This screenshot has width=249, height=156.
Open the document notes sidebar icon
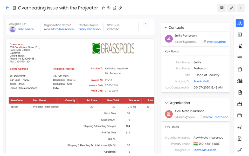point(240,92)
